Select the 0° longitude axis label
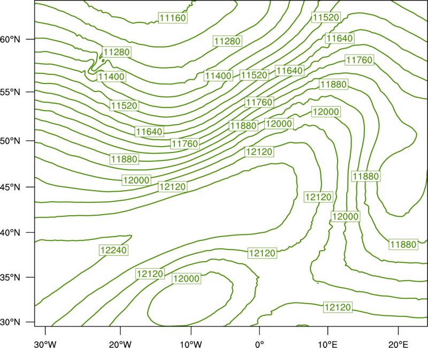 259,344
